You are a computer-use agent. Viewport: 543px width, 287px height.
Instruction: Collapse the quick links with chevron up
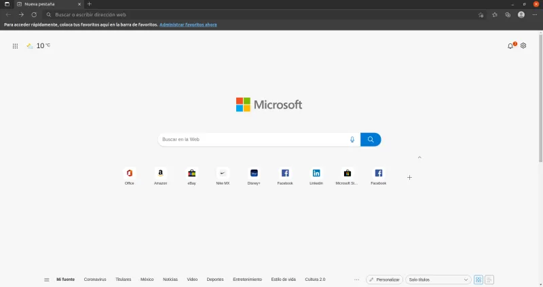coord(419,157)
